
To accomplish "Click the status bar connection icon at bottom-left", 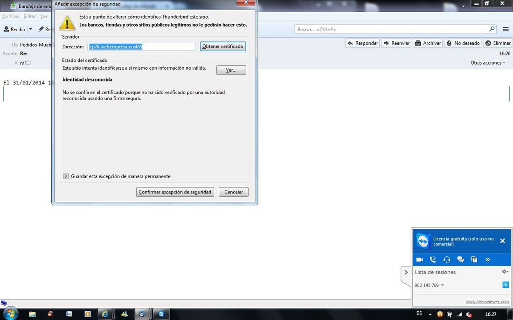I will tap(4, 303).
